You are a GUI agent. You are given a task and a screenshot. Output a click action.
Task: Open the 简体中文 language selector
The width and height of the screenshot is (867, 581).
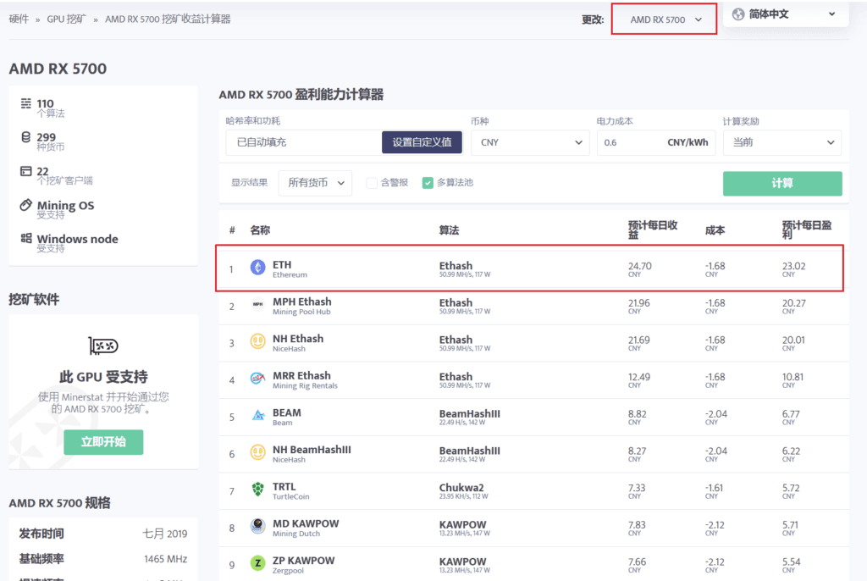(784, 14)
